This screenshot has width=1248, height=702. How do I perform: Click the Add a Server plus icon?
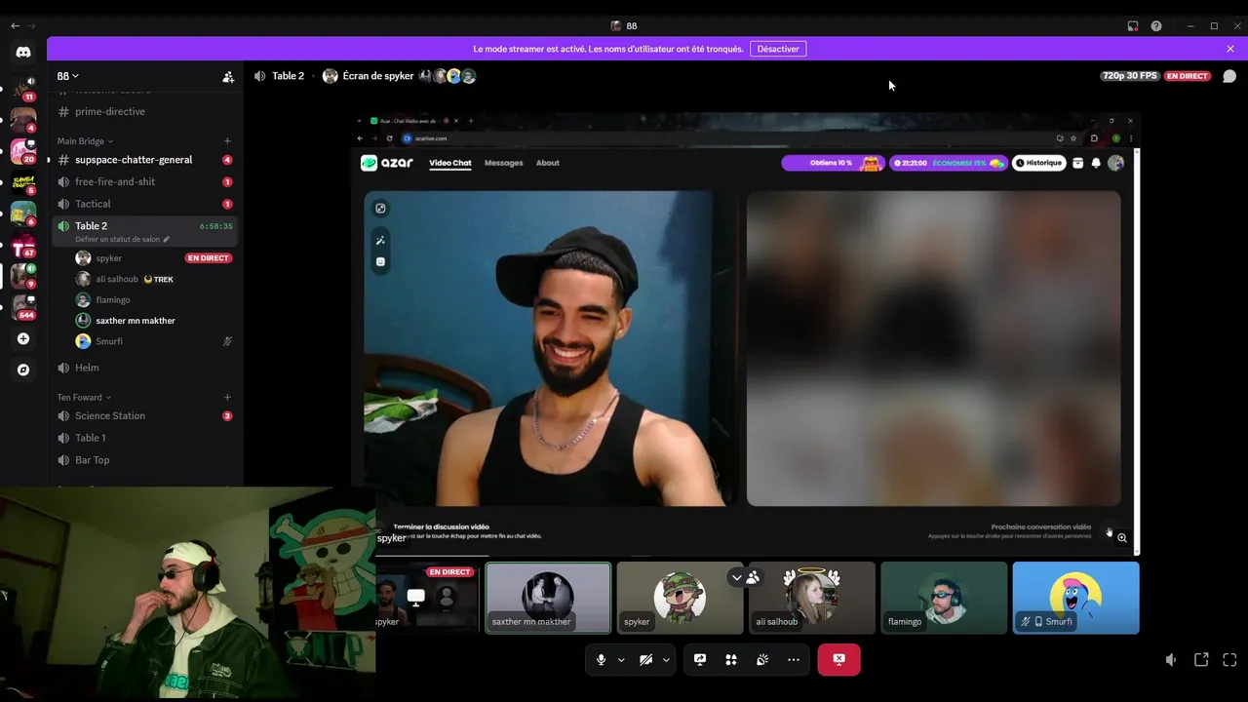(x=23, y=338)
